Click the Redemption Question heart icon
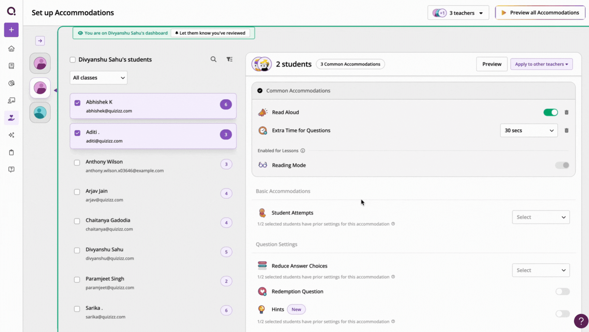This screenshot has width=589, height=332. pos(262,291)
